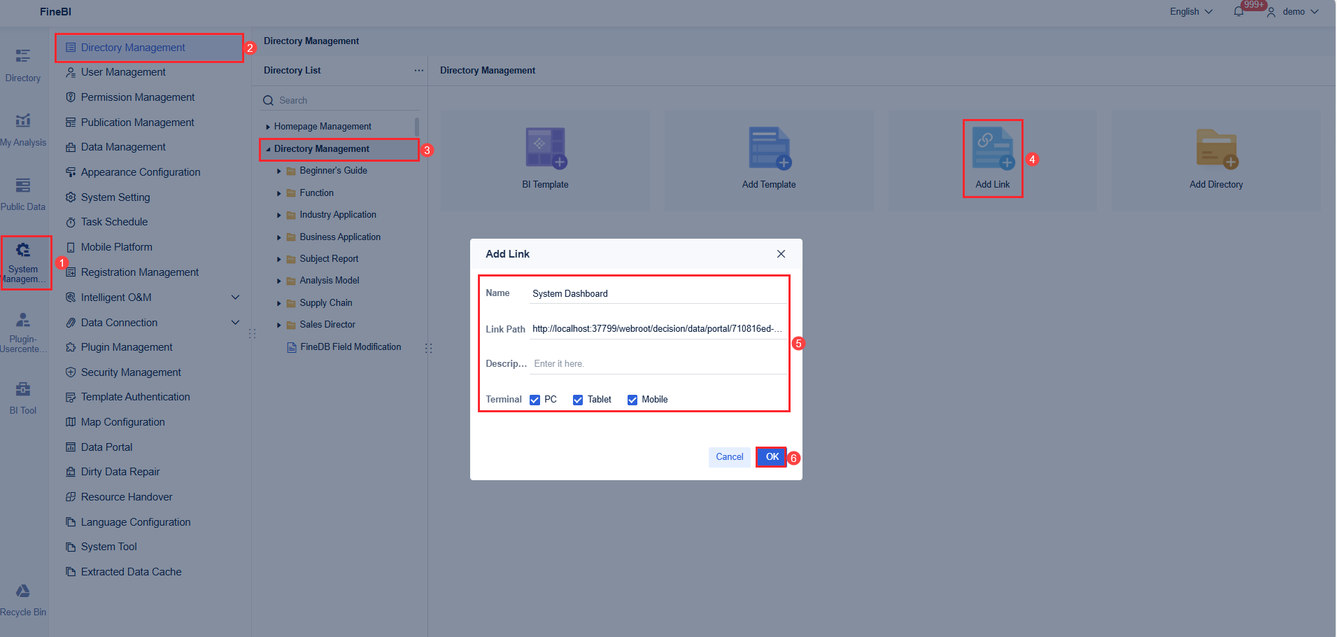1337x637 pixels.
Task: Collapse the Directory Management tree node
Action: [x=268, y=149]
